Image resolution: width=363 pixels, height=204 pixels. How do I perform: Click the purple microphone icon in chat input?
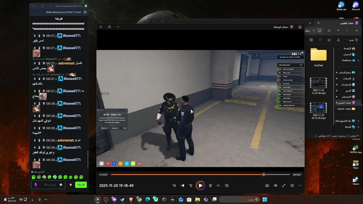click(35, 185)
